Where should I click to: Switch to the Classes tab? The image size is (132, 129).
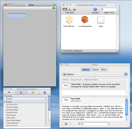95,70
